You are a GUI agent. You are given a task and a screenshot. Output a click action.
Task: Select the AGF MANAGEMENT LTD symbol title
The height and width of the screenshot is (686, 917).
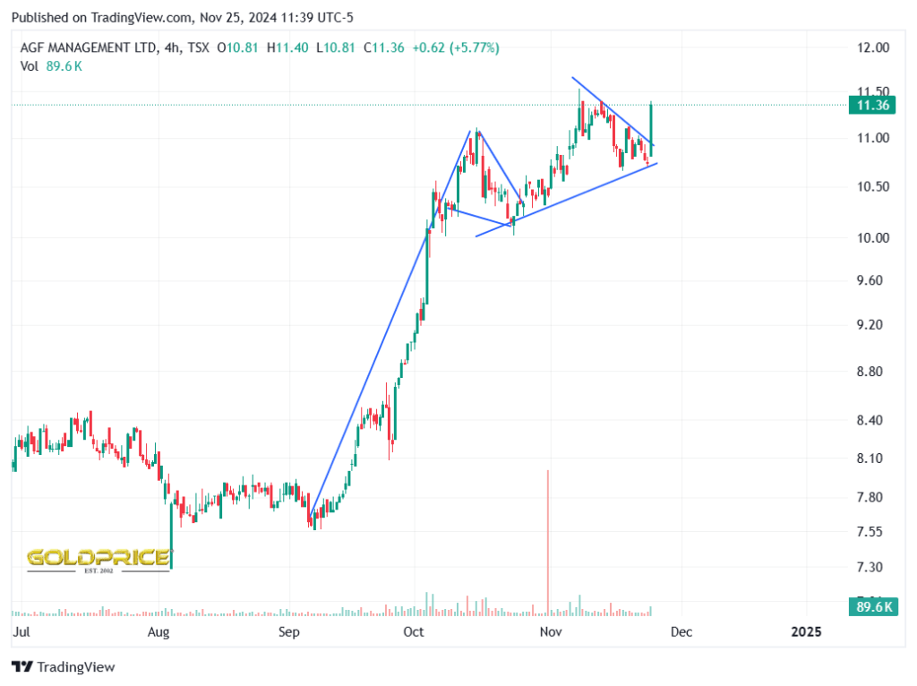(x=89, y=48)
